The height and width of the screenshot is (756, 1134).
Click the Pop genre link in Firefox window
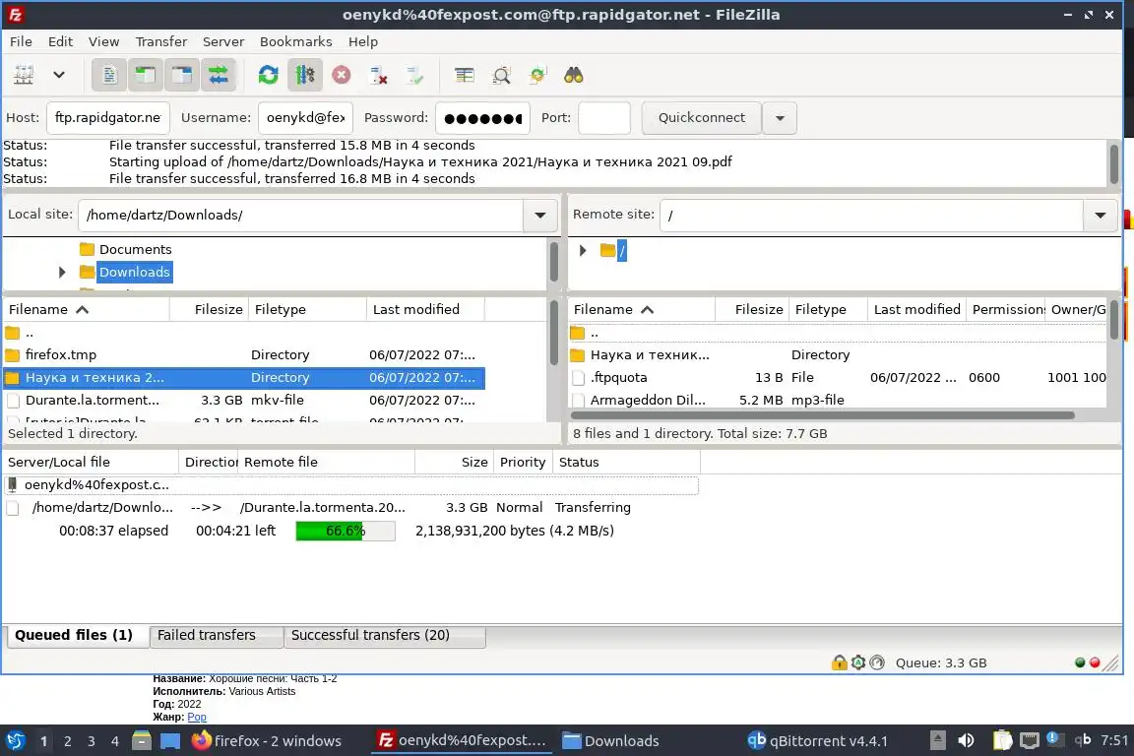tap(197, 717)
